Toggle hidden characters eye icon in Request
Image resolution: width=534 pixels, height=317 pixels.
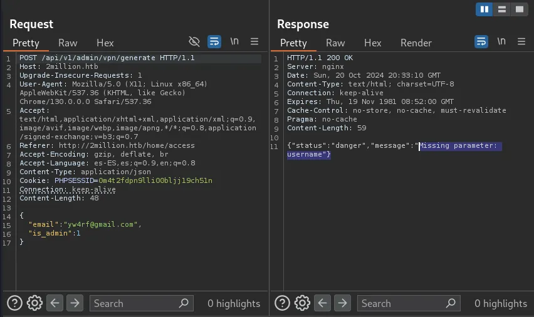point(194,42)
